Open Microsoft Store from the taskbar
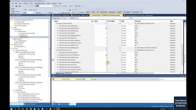196x110 pixels. [35, 109]
